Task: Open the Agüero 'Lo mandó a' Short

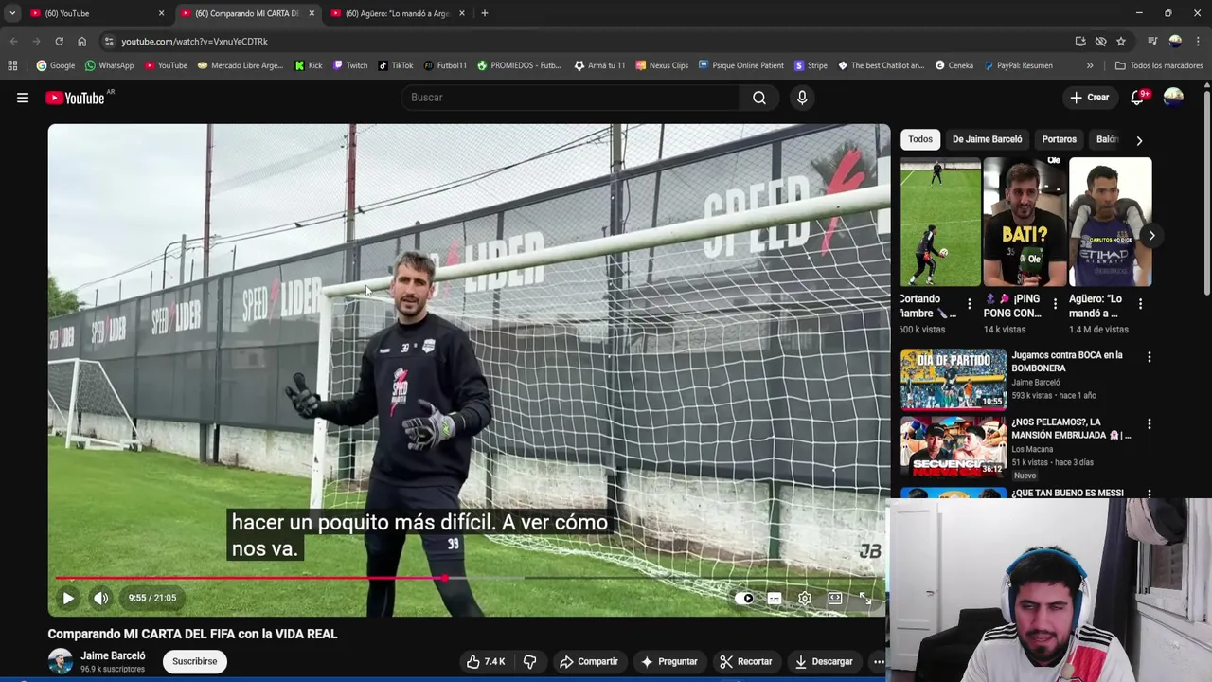Action: (1110, 223)
